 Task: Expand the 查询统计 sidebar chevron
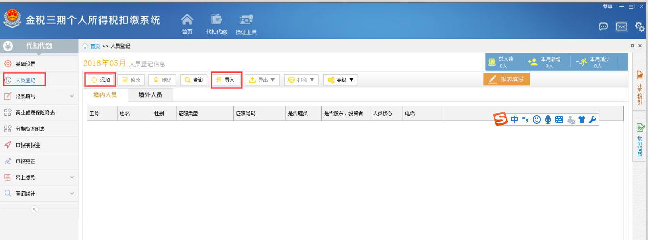(x=72, y=194)
